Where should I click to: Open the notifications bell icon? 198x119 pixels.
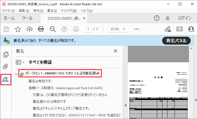(x=167, y=18)
